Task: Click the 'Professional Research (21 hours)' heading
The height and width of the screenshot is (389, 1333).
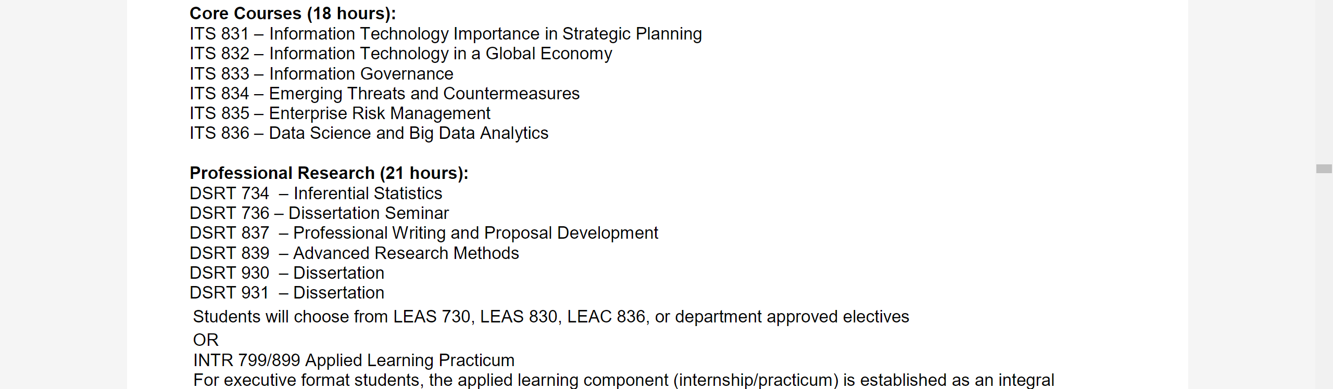Action: [x=329, y=173]
